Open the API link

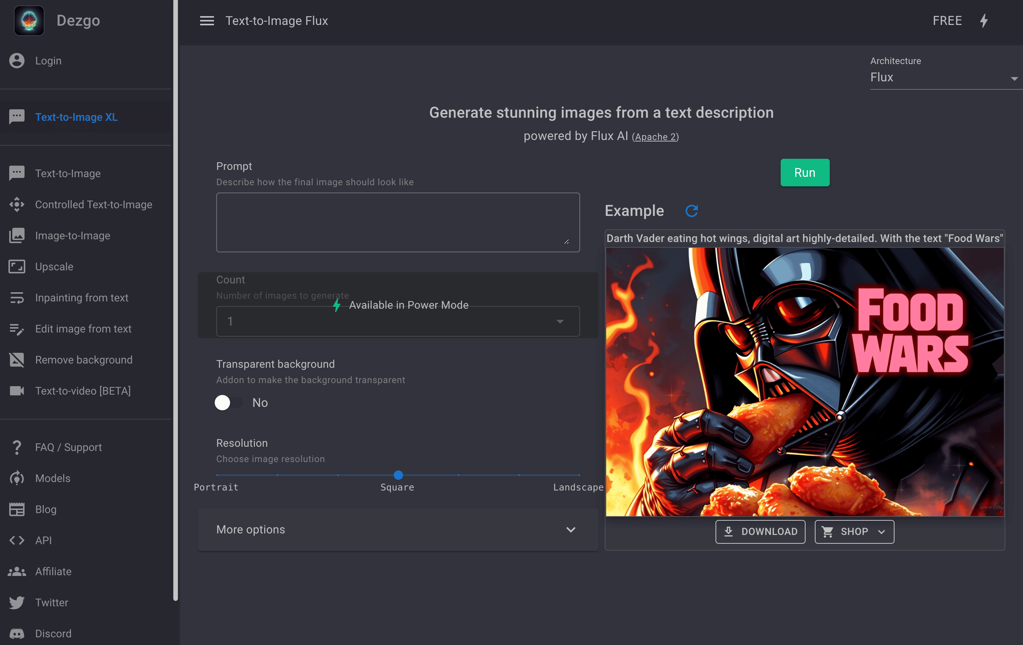click(86, 540)
